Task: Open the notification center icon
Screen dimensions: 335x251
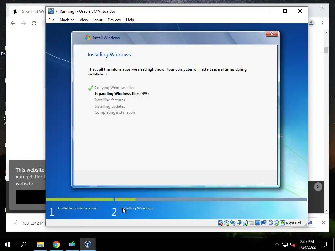Action: [324, 244]
